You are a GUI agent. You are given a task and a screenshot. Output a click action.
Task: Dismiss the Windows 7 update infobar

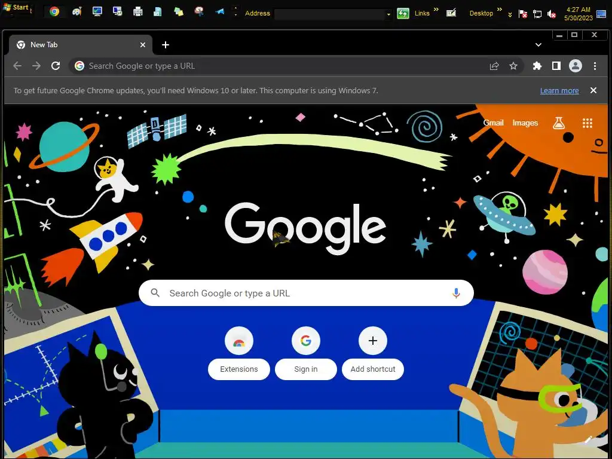[x=593, y=90]
